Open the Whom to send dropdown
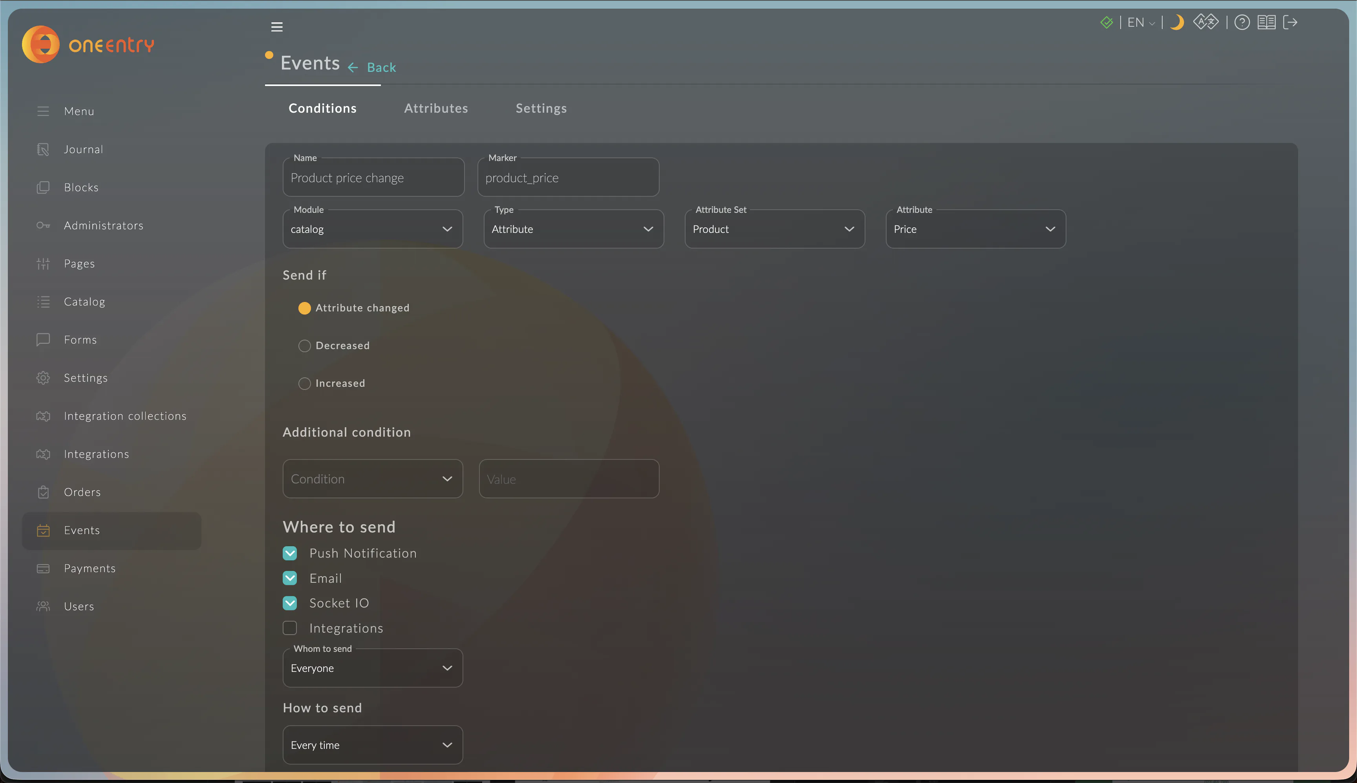 [373, 668]
